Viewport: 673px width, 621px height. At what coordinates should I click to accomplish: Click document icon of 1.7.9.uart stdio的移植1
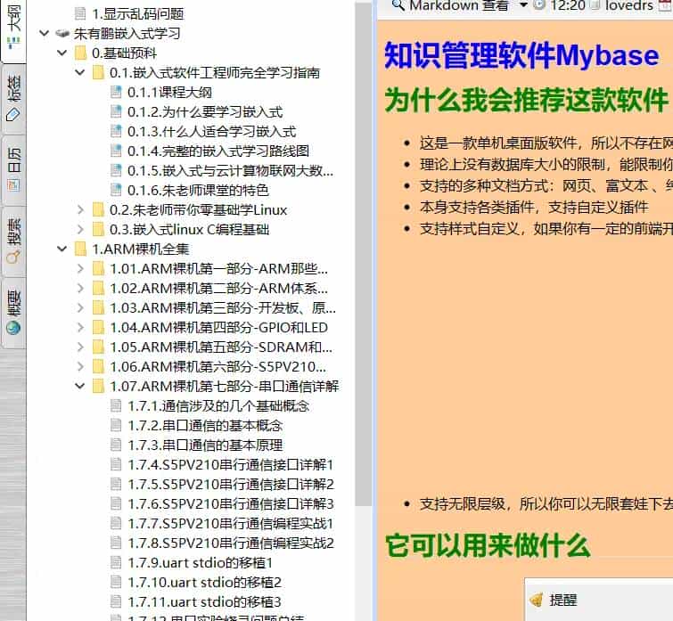(x=116, y=562)
